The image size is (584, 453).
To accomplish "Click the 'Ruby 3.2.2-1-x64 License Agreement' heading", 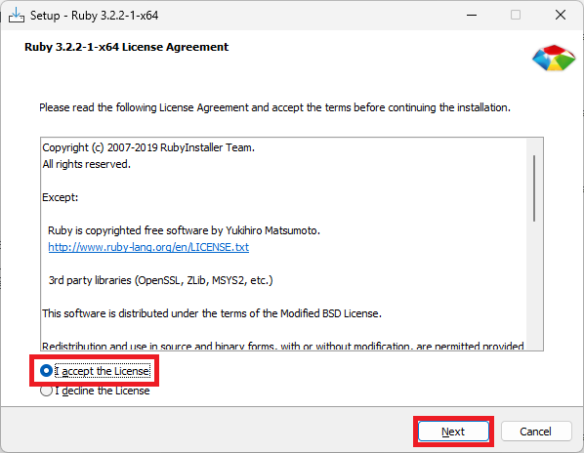I will (x=127, y=47).
